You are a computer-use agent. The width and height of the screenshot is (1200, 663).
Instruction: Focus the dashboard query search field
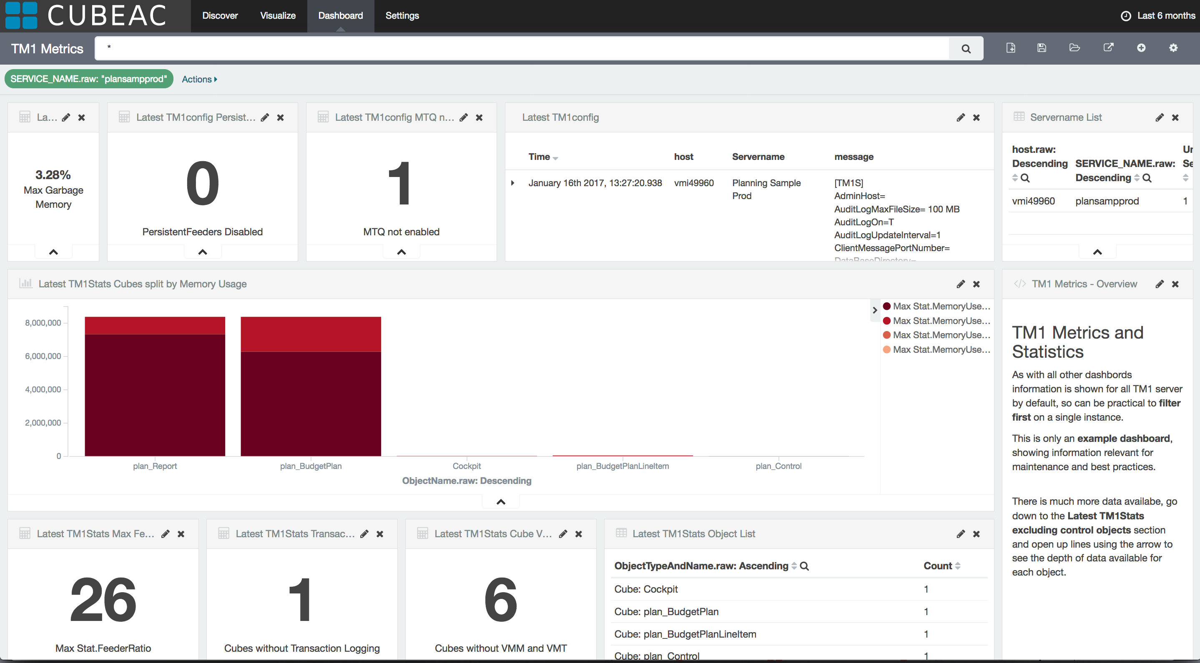click(522, 48)
